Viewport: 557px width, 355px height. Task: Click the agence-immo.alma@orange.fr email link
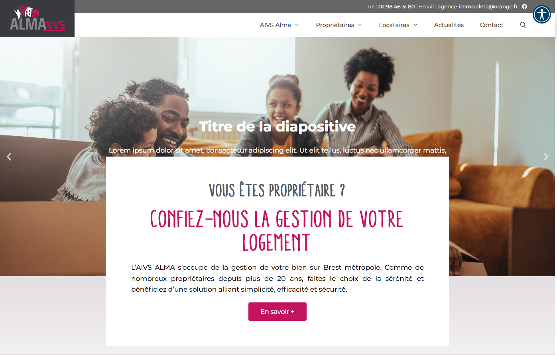478,6
